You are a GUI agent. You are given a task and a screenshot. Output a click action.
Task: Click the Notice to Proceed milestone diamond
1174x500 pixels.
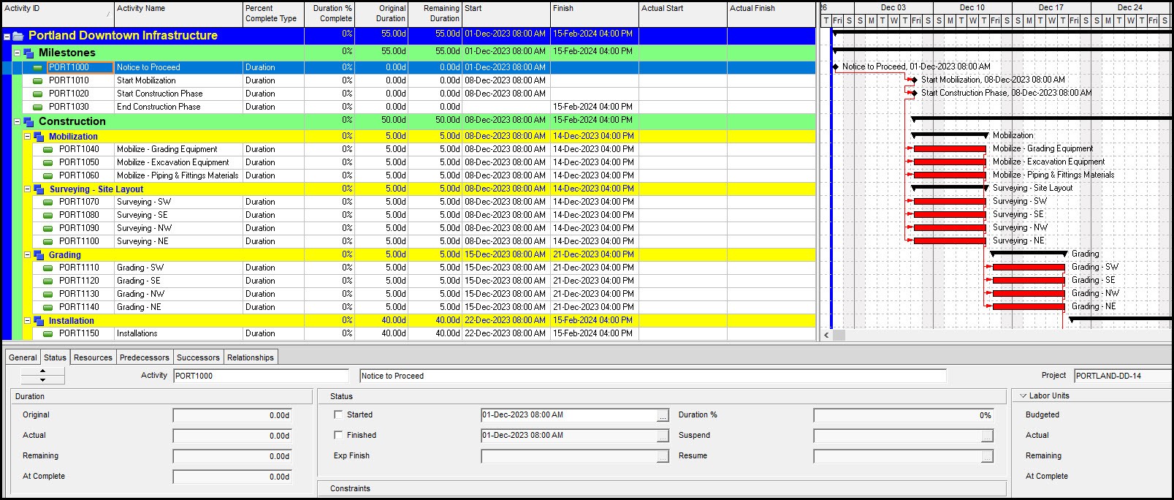pos(836,67)
